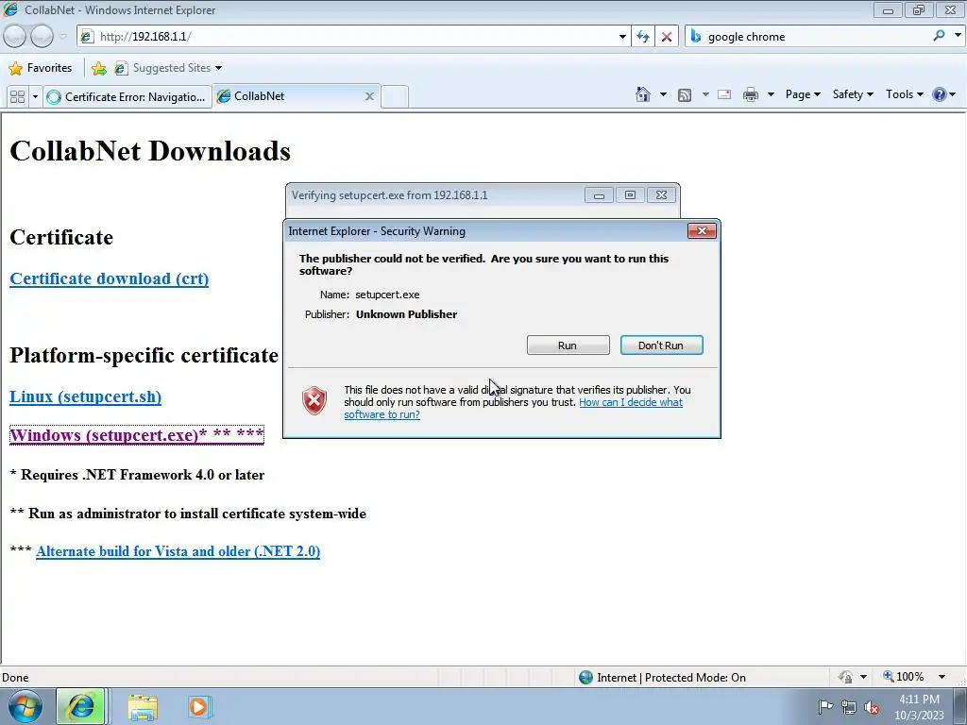Click the Help question mark icon
This screenshot has height=725, width=967.
[x=940, y=94]
